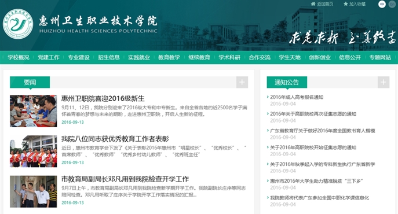Select the 要闻 tab header

click(30, 82)
